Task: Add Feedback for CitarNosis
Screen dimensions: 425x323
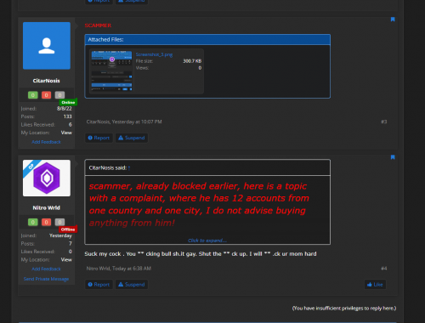Action: pyautogui.click(x=46, y=142)
